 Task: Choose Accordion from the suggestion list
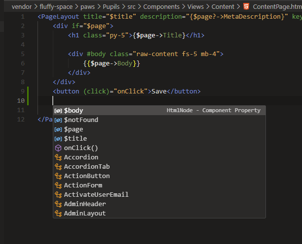point(159,157)
